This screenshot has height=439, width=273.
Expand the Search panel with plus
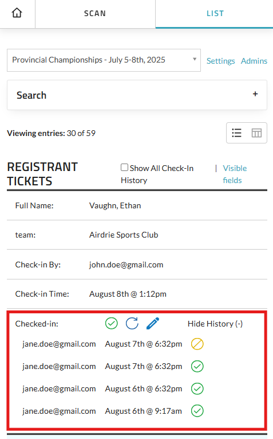click(255, 94)
